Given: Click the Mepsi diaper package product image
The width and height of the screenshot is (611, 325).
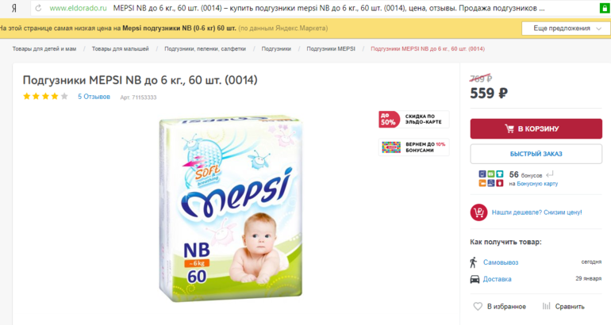Looking at the screenshot, I should pyautogui.click(x=231, y=208).
